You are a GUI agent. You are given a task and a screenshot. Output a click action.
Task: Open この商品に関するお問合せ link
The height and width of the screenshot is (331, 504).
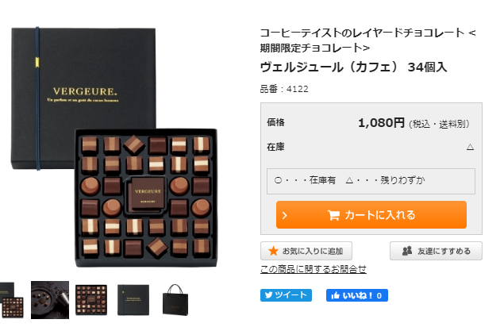[x=314, y=269]
